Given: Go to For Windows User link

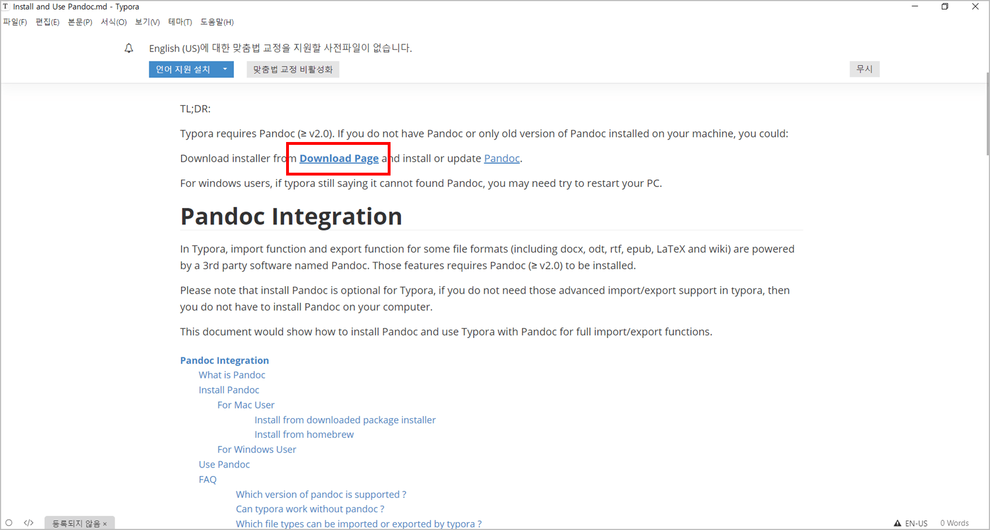Looking at the screenshot, I should 257,449.
